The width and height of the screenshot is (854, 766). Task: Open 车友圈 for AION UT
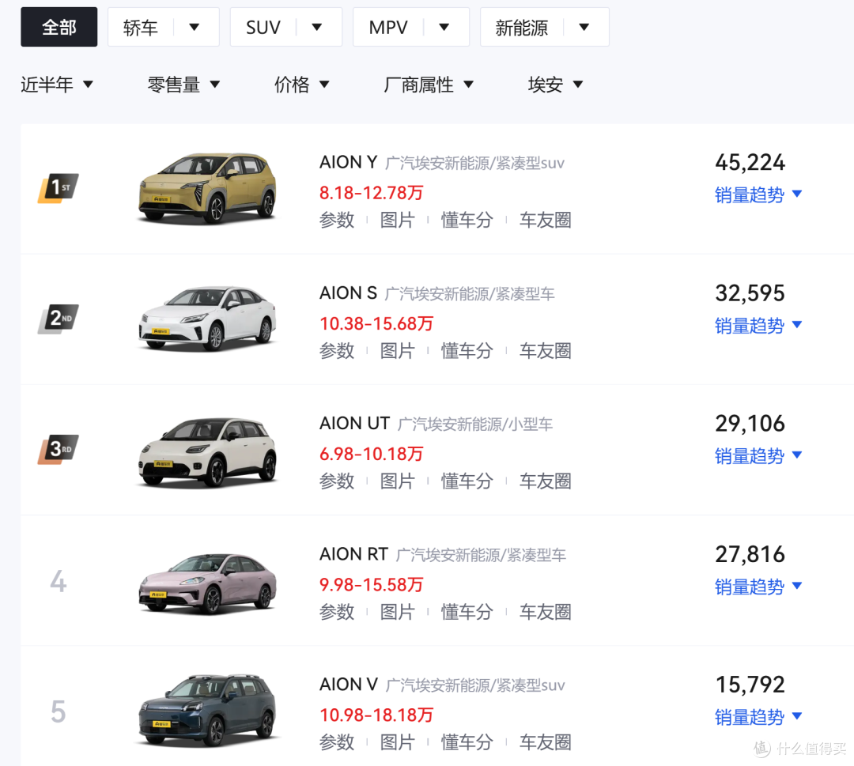click(x=545, y=481)
